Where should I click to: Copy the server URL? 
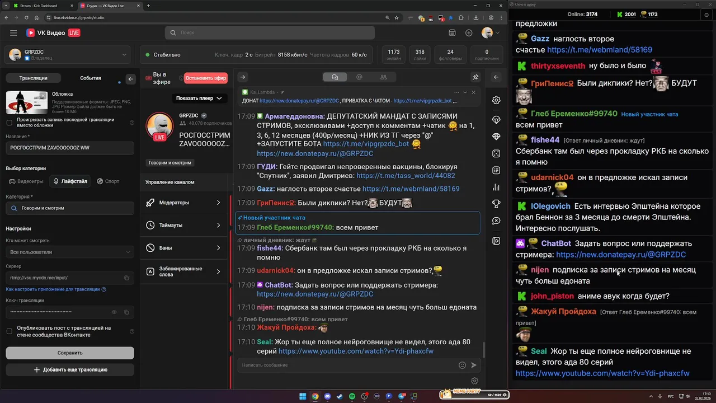point(126,278)
